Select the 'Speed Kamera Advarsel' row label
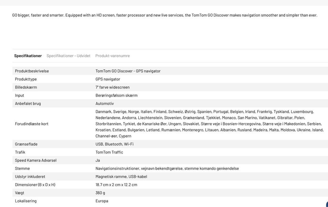The width and height of the screenshot is (328, 207). tap(36, 160)
